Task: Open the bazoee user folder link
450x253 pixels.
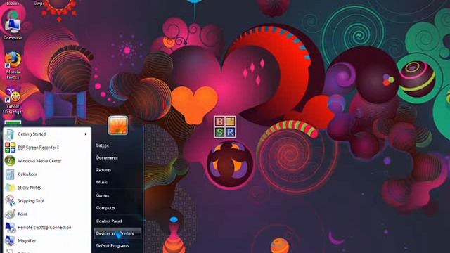Action: coord(103,145)
